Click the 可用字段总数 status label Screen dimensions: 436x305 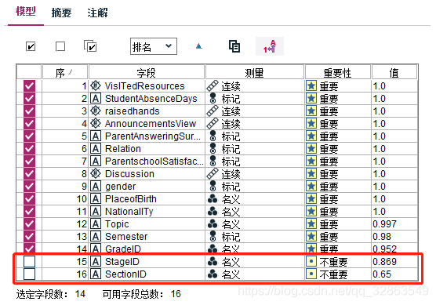click(x=133, y=294)
